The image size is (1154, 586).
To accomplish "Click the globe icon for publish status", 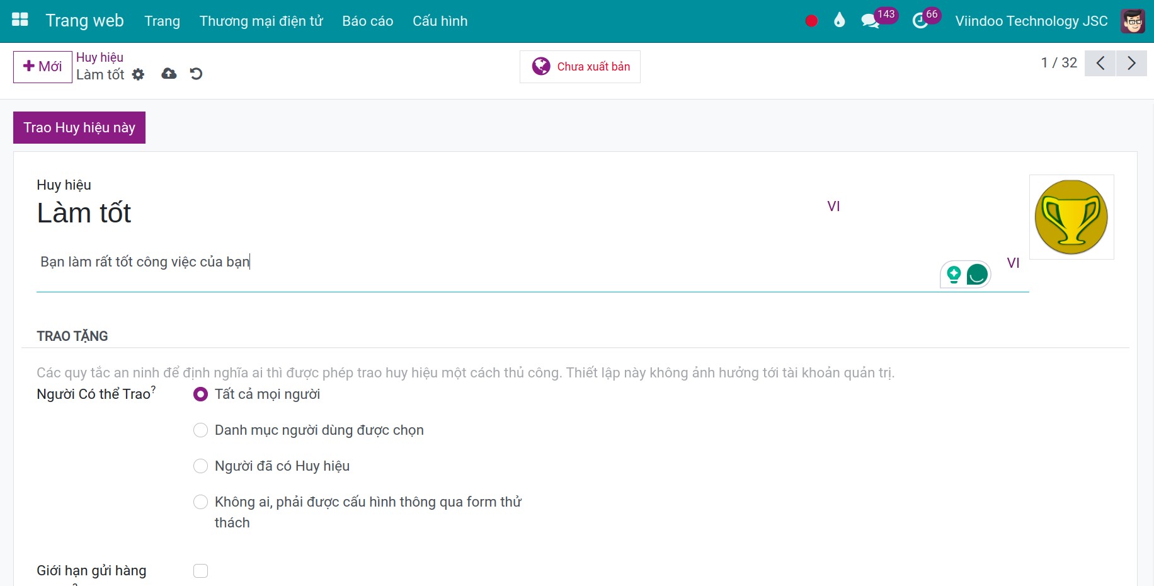I will pyautogui.click(x=541, y=66).
